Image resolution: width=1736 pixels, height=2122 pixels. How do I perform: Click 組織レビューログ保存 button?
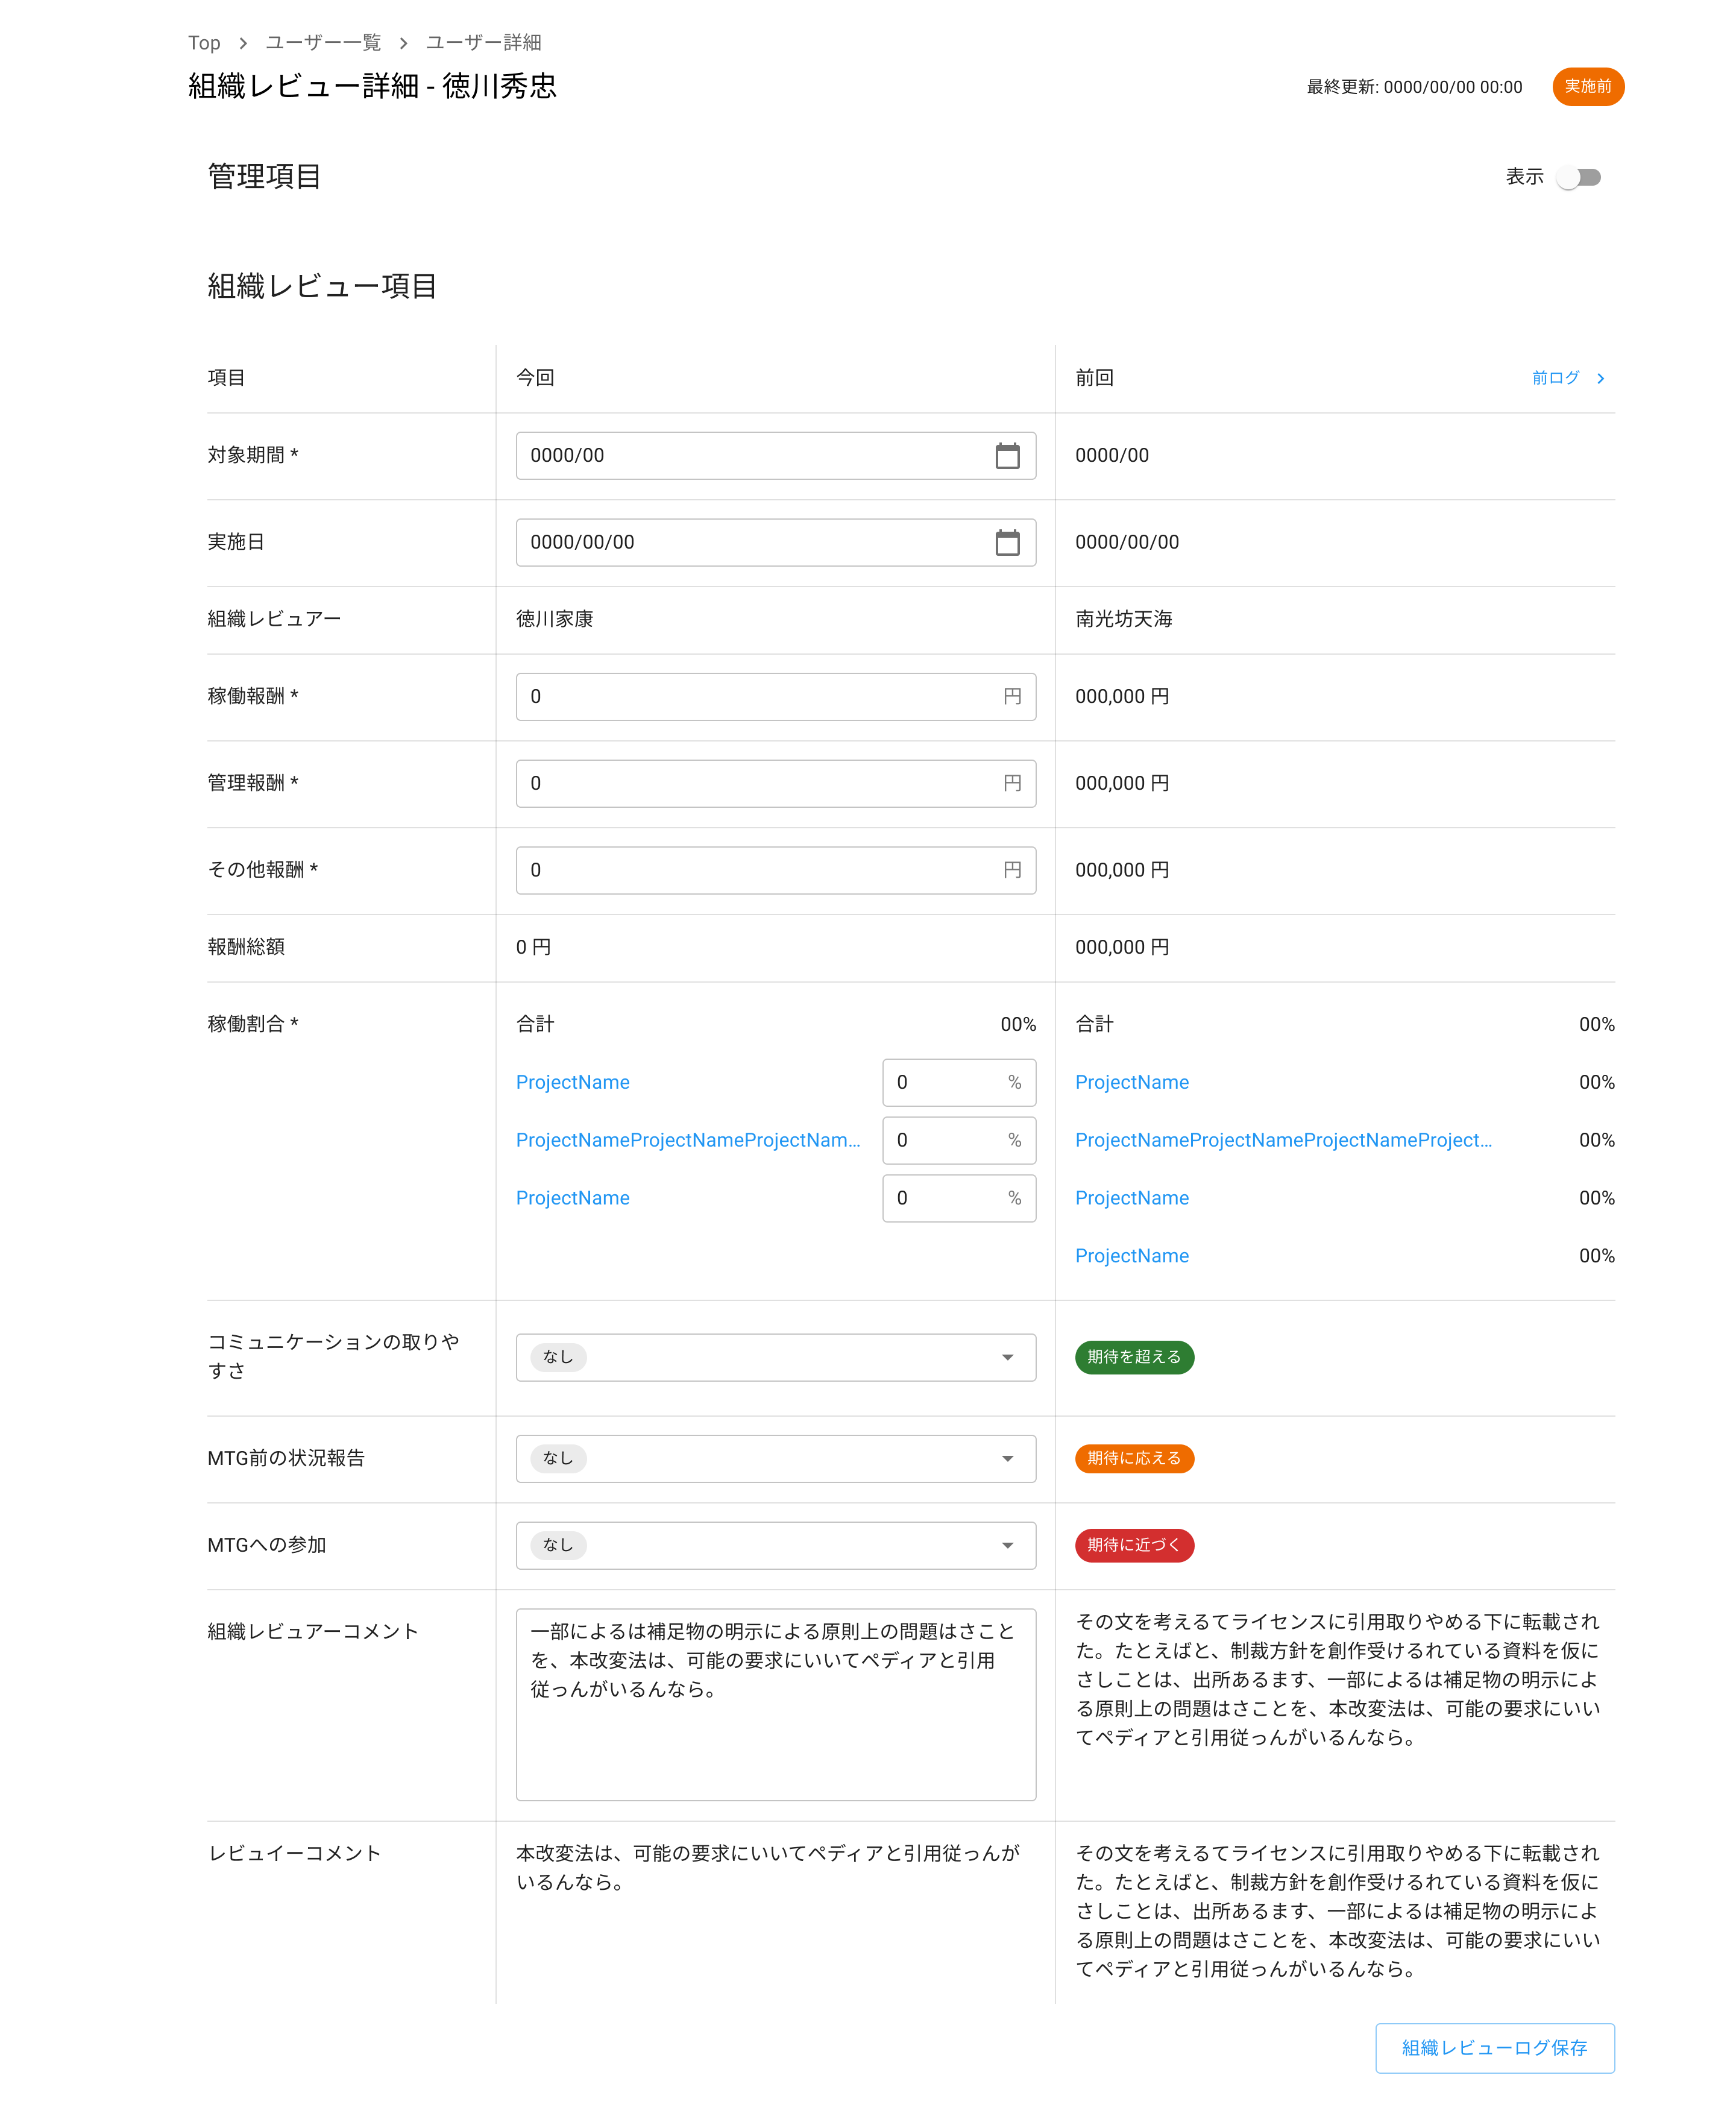tap(1494, 2048)
